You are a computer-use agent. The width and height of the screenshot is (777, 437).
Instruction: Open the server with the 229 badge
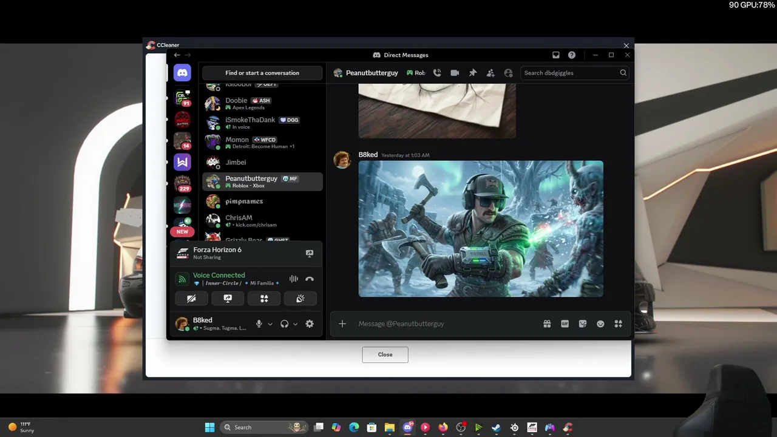[182, 183]
